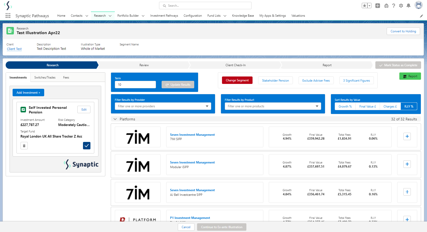Open the P1 Investment Management link
This screenshot has width=427, height=232.
coord(190,218)
